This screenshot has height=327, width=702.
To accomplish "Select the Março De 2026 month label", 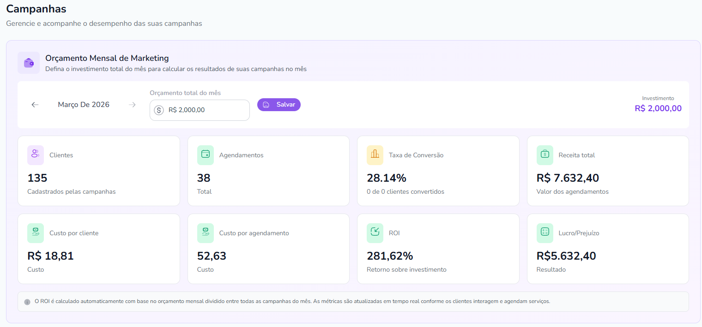I will 84,105.
